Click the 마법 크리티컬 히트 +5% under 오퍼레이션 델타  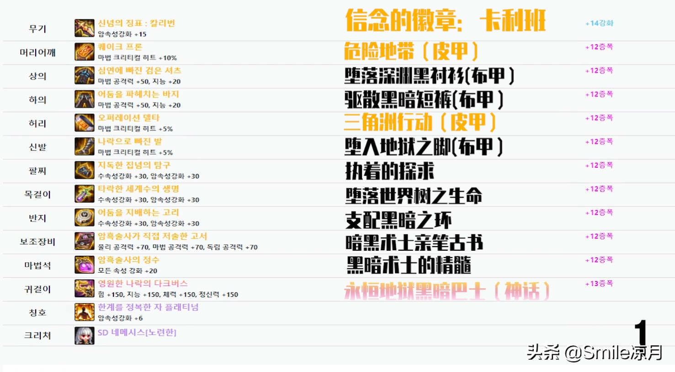click(x=135, y=129)
